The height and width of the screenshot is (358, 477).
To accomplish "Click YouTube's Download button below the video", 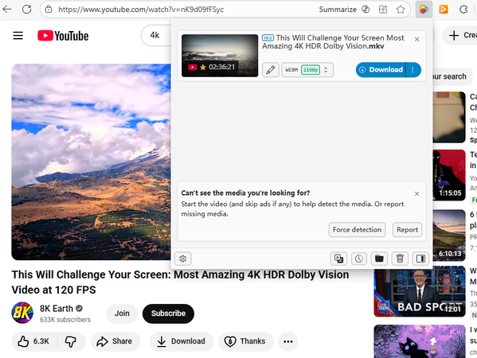I will point(182,341).
